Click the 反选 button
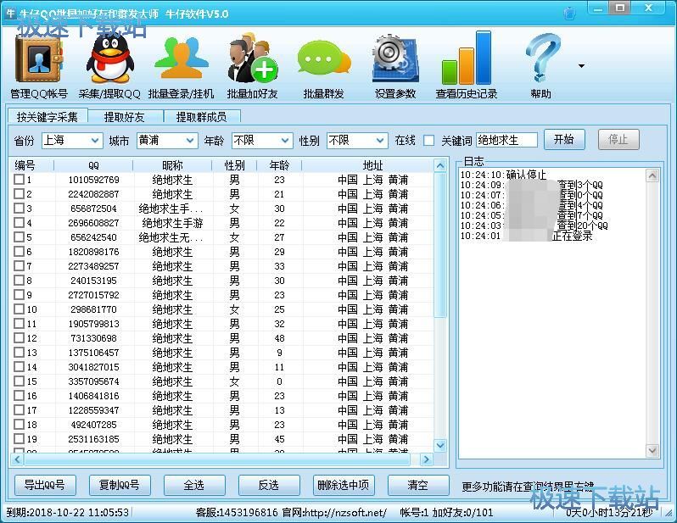This screenshot has width=677, height=523. tap(269, 486)
